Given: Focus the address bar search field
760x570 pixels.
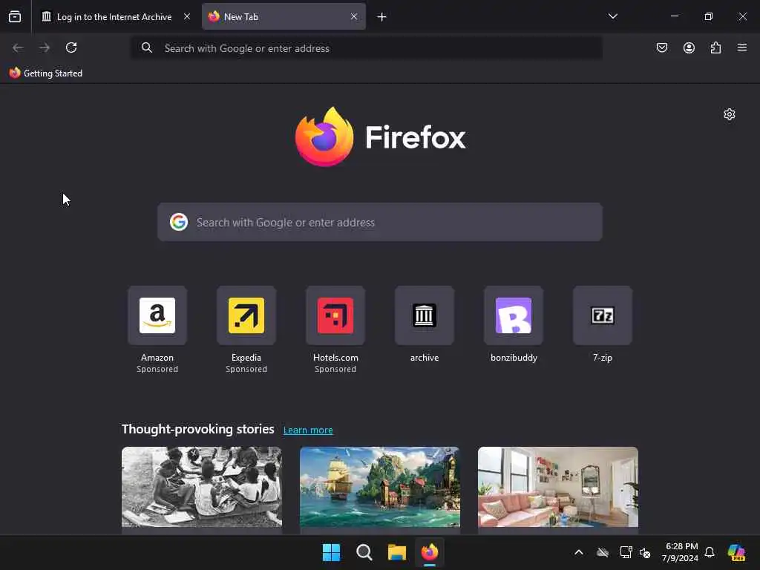Looking at the screenshot, I should click(x=367, y=48).
